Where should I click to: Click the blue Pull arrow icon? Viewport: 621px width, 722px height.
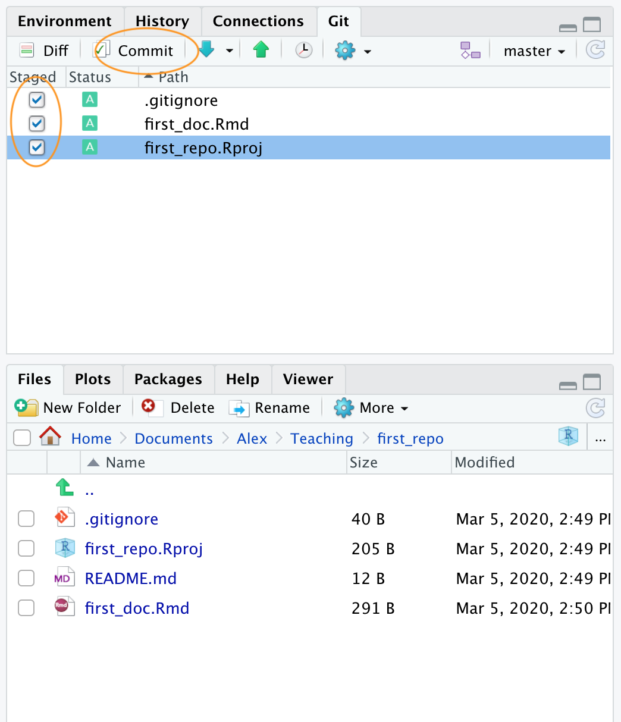pyautogui.click(x=206, y=51)
